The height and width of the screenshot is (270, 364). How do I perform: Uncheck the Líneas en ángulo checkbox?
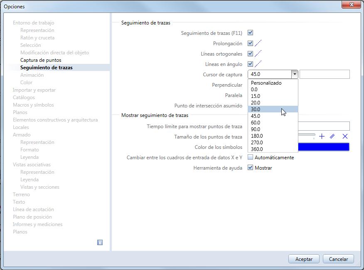tap(250, 64)
